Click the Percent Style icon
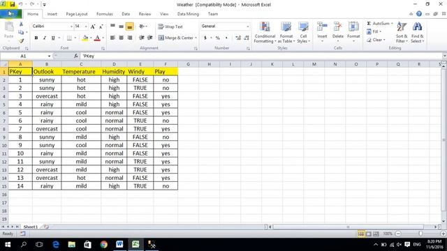 218,38
